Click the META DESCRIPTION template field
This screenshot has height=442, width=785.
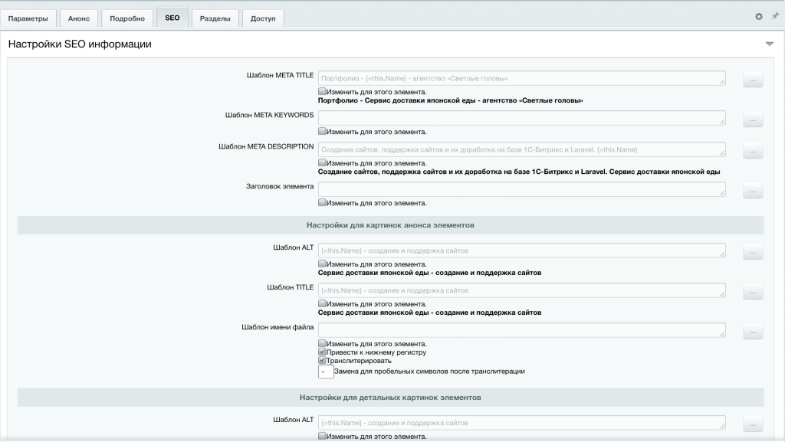[x=521, y=149]
